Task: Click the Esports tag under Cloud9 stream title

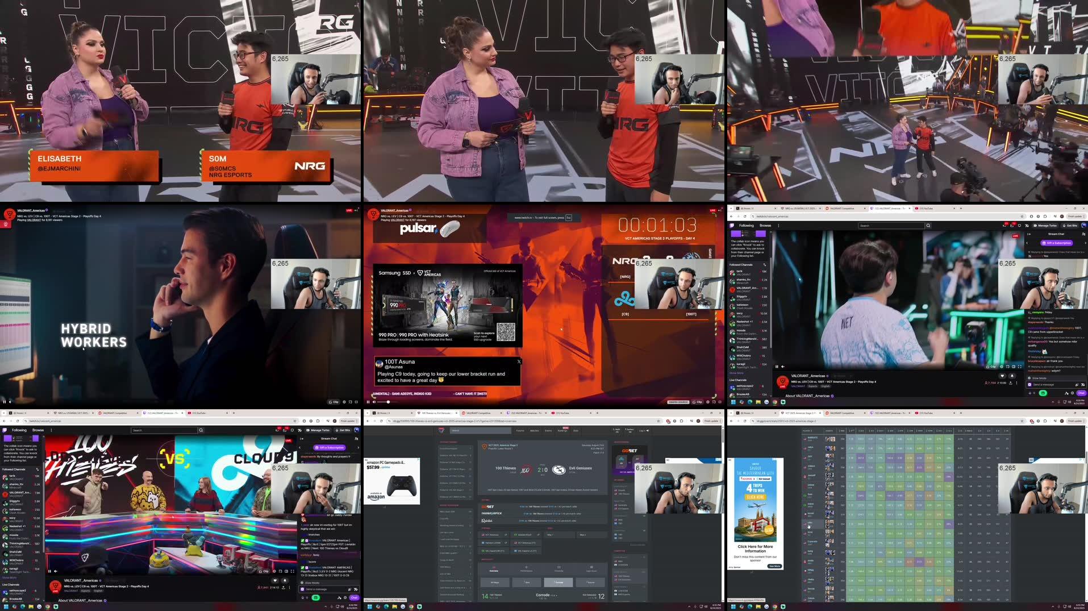Action: (85, 591)
